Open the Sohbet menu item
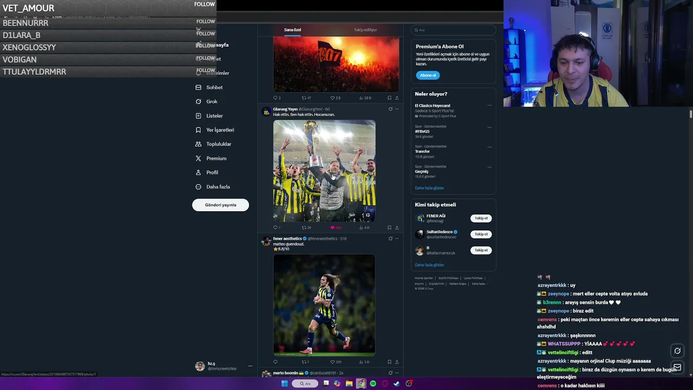The height and width of the screenshot is (390, 693). (x=214, y=87)
